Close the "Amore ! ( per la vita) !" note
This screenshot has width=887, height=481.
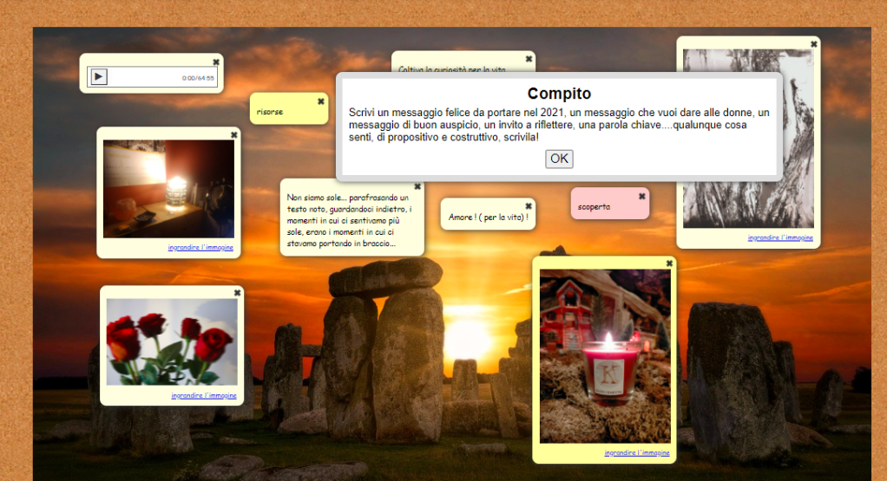pyautogui.click(x=528, y=206)
